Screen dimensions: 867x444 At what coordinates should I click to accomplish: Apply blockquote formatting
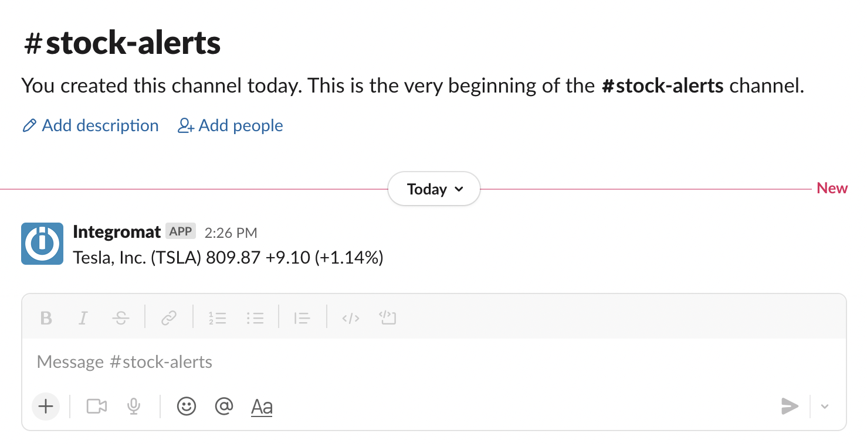[x=301, y=317]
